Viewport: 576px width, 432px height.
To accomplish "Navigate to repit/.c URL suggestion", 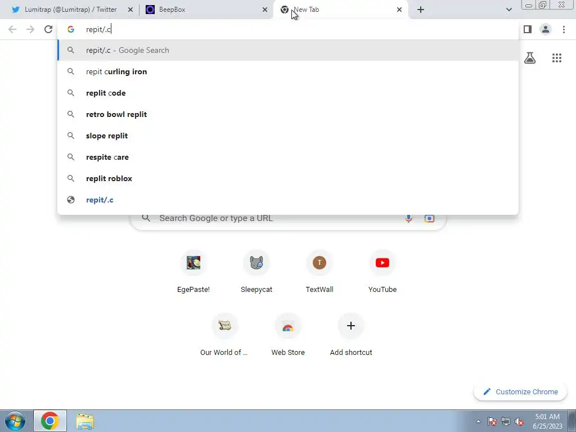I will [288, 200].
